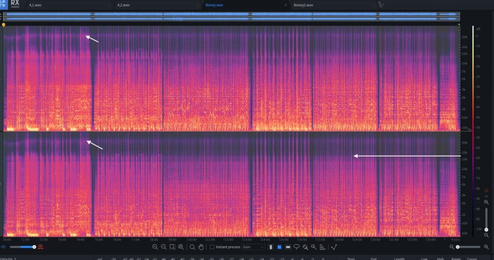Switch to the 4,1.wav tab
Screen dimensions: 494x260
point(35,5)
